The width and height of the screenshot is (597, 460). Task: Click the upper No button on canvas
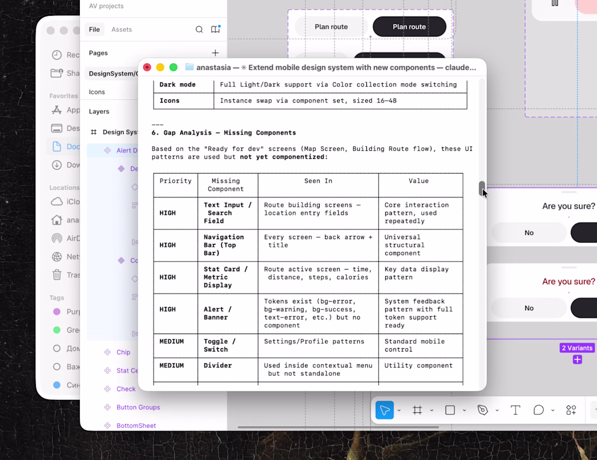[529, 233]
